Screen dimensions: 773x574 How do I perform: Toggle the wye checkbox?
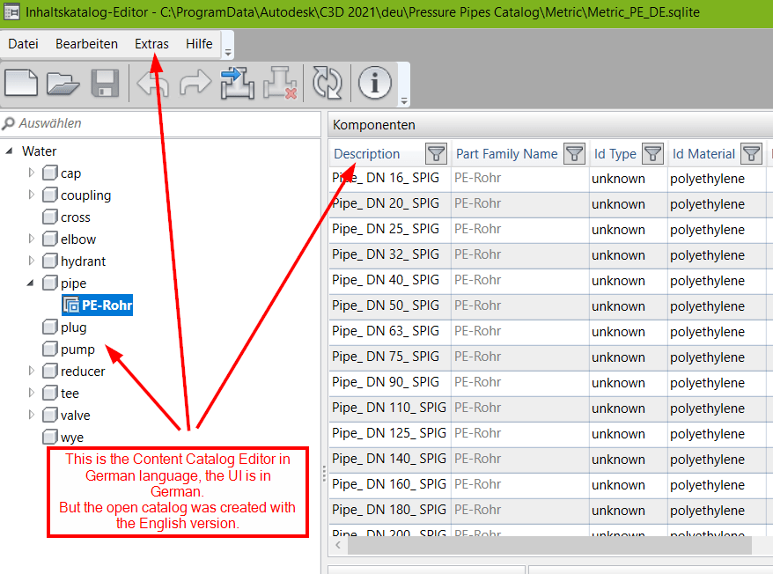pyautogui.click(x=50, y=437)
